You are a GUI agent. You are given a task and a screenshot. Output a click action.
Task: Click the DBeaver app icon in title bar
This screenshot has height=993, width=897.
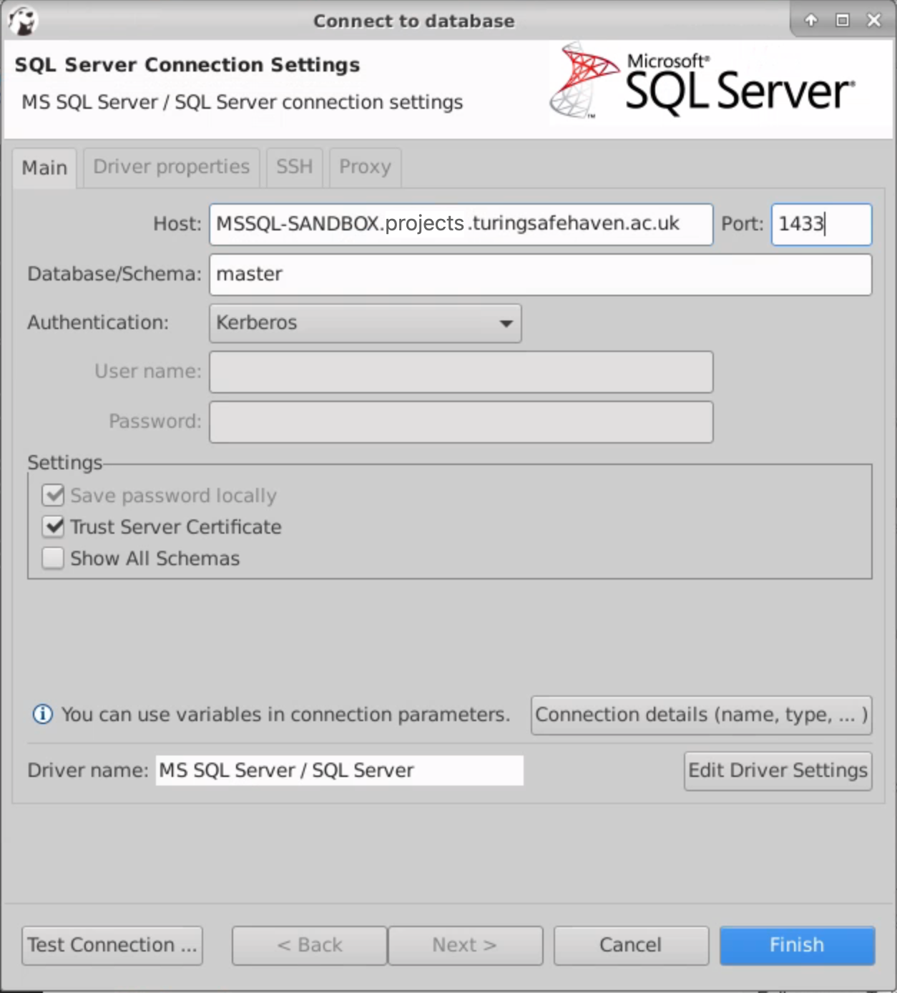(x=22, y=21)
